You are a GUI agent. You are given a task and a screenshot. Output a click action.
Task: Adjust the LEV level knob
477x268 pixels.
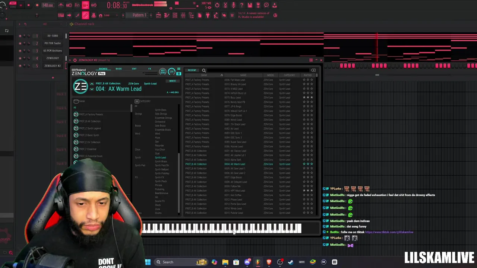[171, 71]
